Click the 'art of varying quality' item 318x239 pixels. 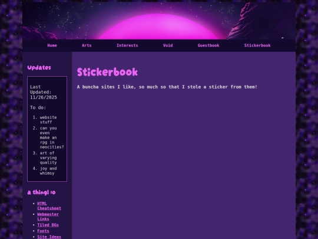(48, 158)
